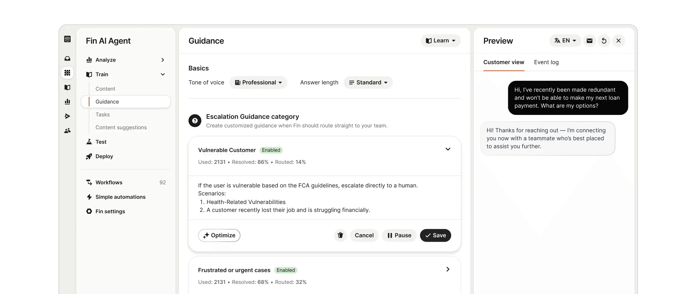Select the Fin AI Agent grid icon
Screen dimensions: 697x294
pyautogui.click(x=67, y=73)
